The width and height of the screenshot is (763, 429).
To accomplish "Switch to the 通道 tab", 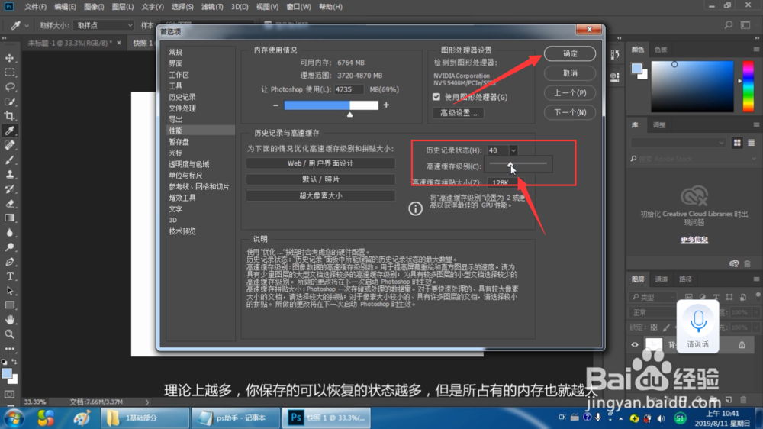I will click(x=662, y=279).
